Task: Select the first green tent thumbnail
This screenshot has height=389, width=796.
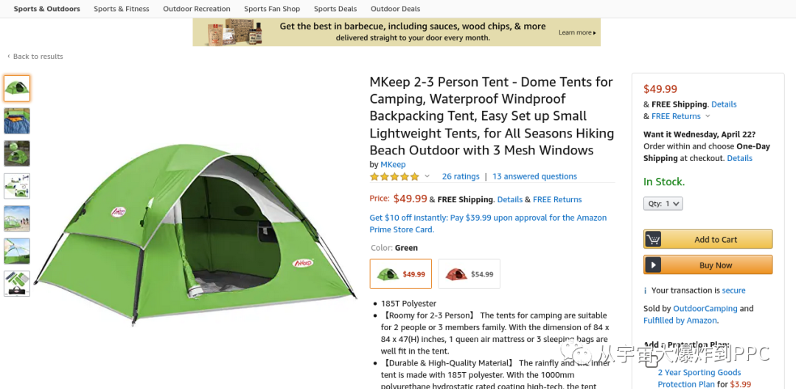Action: (x=17, y=88)
